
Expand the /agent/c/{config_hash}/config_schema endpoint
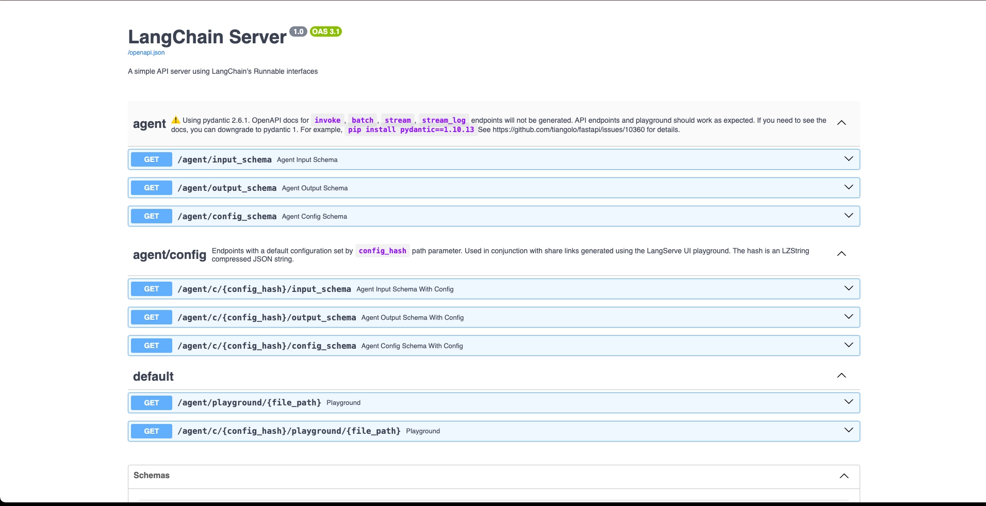click(849, 345)
